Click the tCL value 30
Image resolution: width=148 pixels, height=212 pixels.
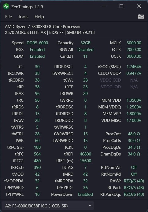coord(37,67)
